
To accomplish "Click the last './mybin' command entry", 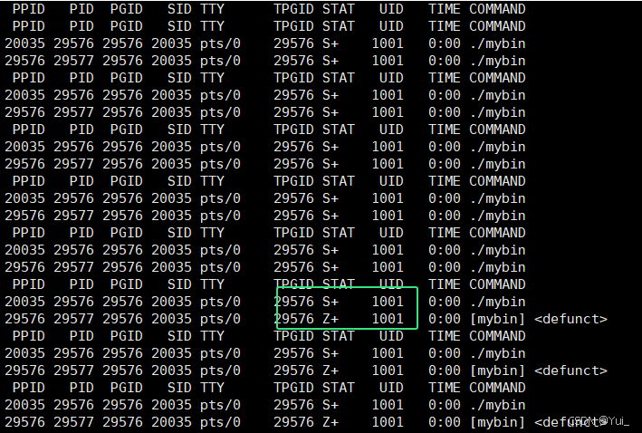I will pyautogui.click(x=497, y=405).
